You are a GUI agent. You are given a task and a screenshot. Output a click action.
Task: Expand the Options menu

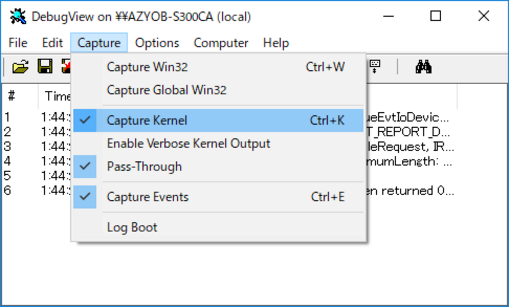pos(157,43)
